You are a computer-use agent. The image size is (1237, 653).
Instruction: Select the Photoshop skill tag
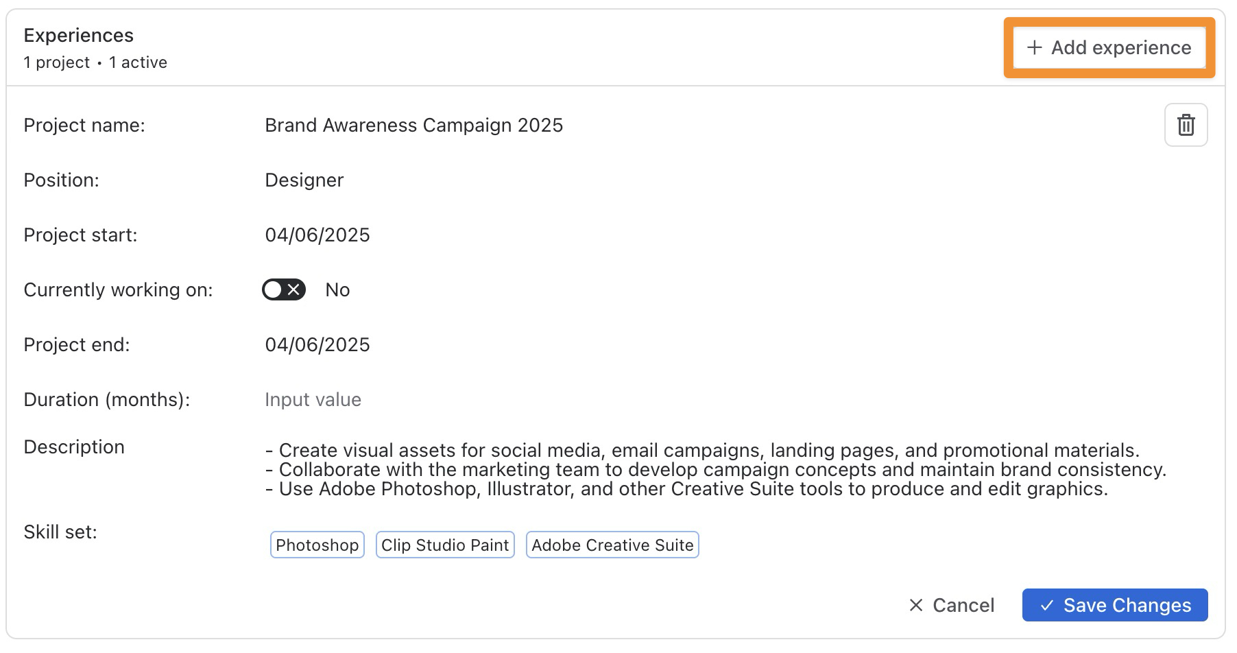tap(317, 545)
